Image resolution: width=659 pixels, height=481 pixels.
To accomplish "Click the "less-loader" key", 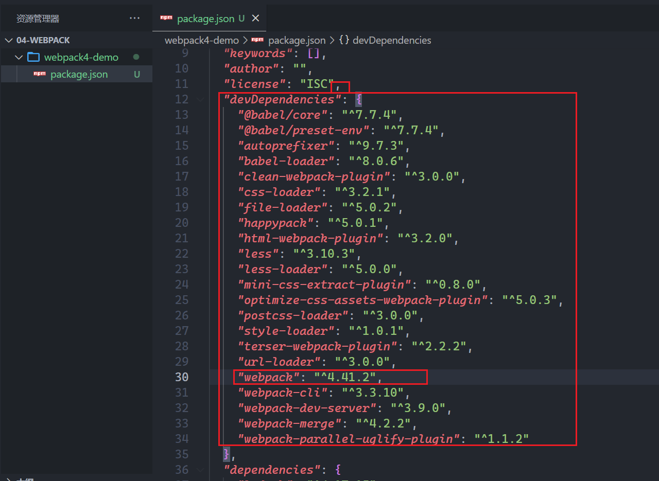I will click(x=283, y=269).
